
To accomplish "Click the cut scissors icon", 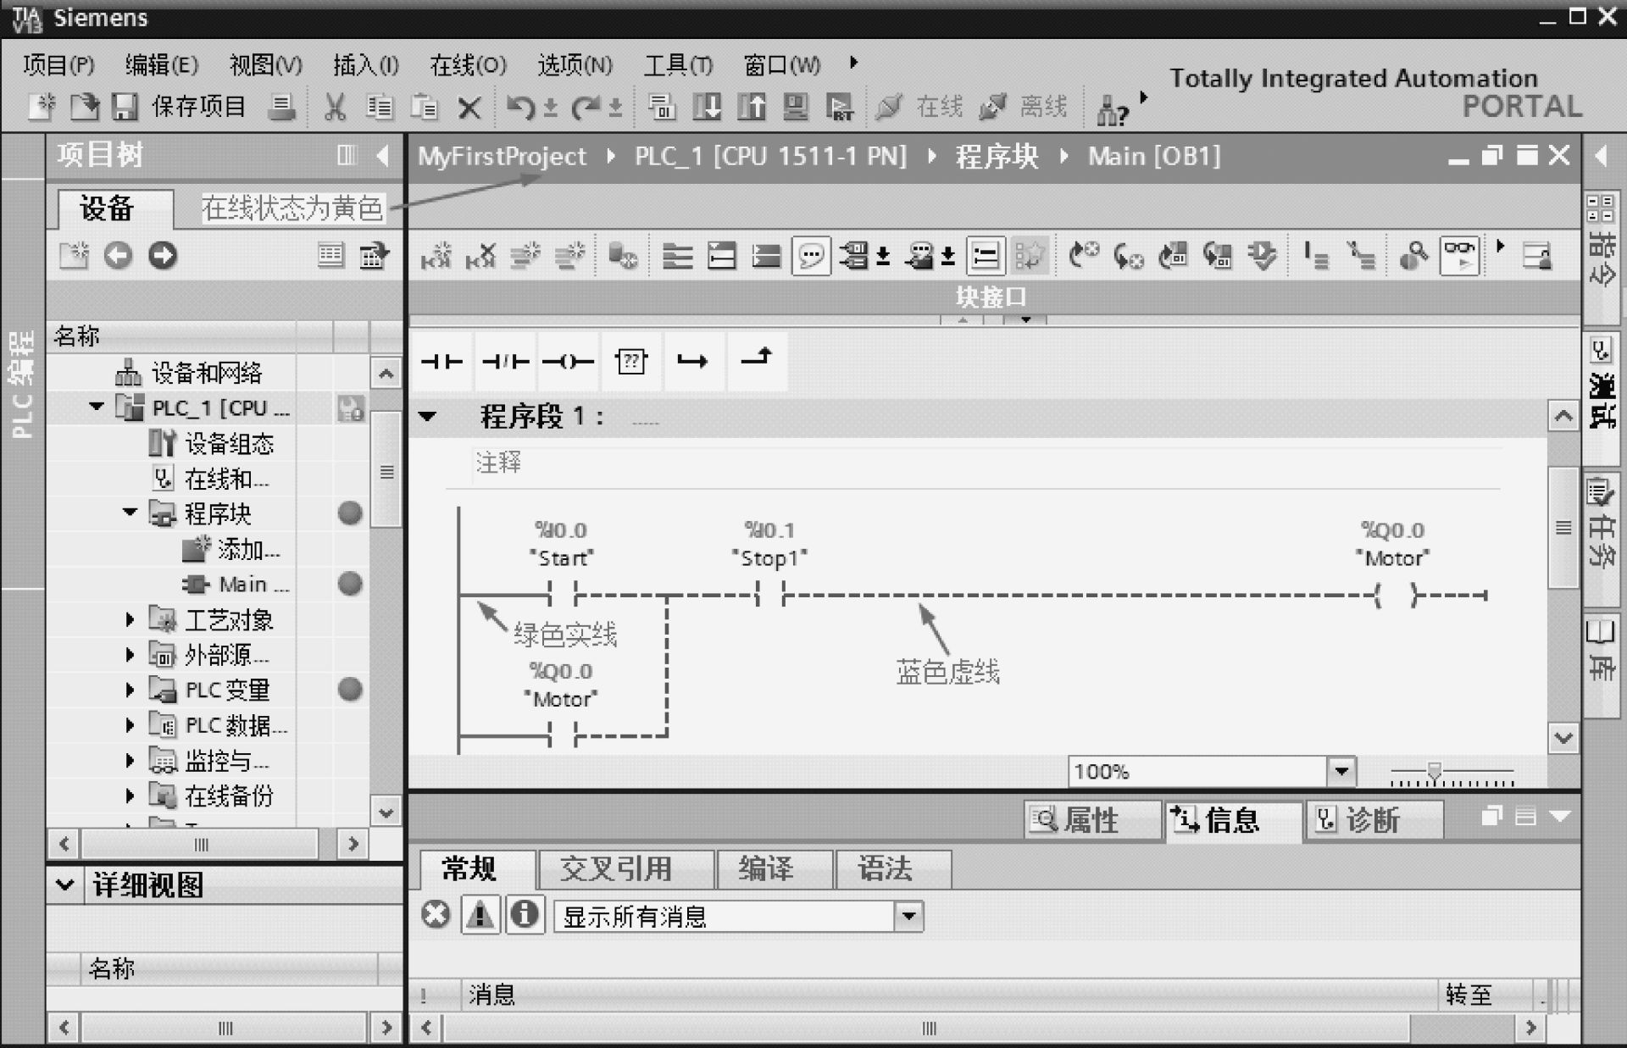I will (335, 107).
